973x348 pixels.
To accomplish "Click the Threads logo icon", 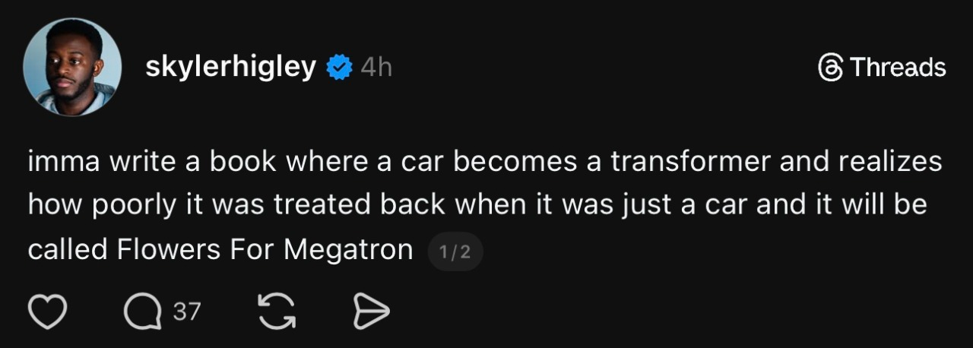I will (x=830, y=68).
